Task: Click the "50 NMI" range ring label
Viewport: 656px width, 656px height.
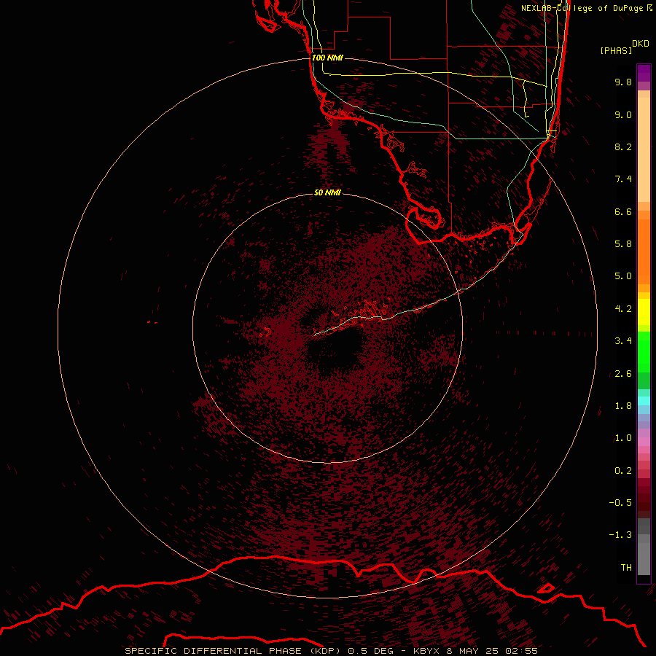Action: 327,192
